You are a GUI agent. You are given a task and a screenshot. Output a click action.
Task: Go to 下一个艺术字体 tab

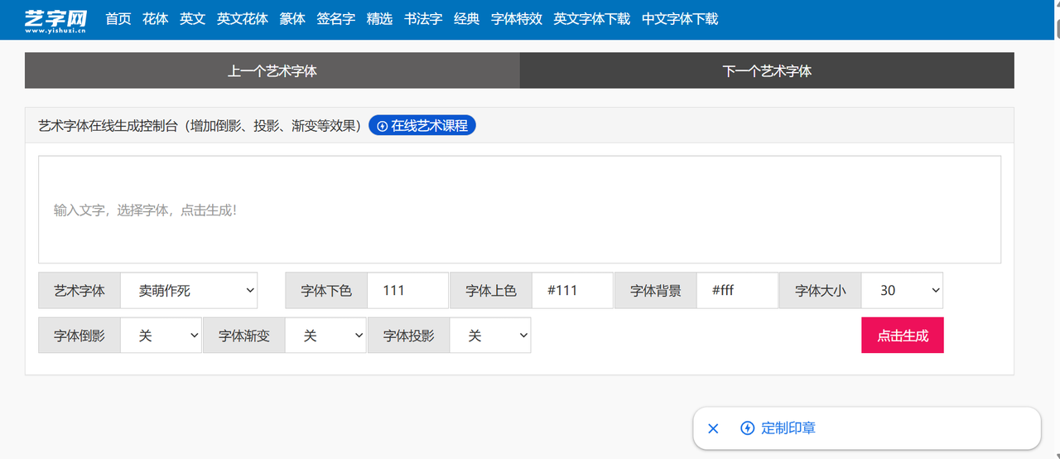[767, 71]
